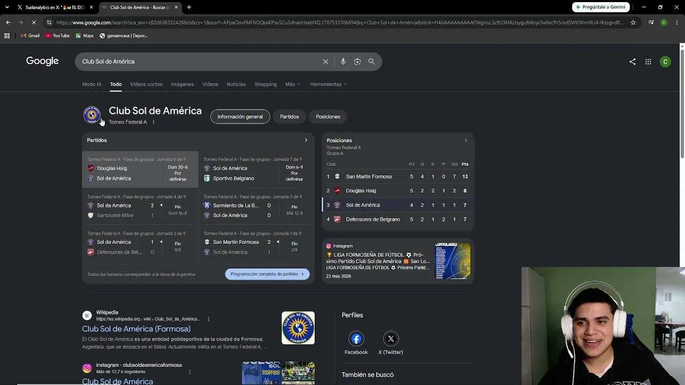The image size is (685, 385).
Task: Open the Media control icon in Chrome toolbar
Action: 651,22
